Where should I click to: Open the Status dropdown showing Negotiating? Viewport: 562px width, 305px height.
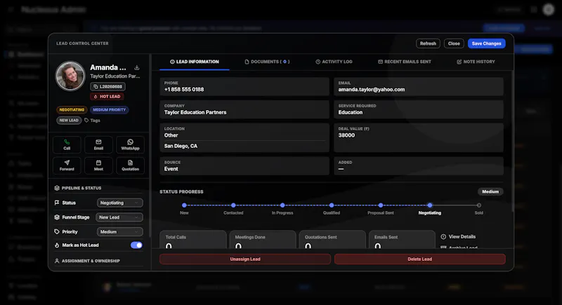119,203
